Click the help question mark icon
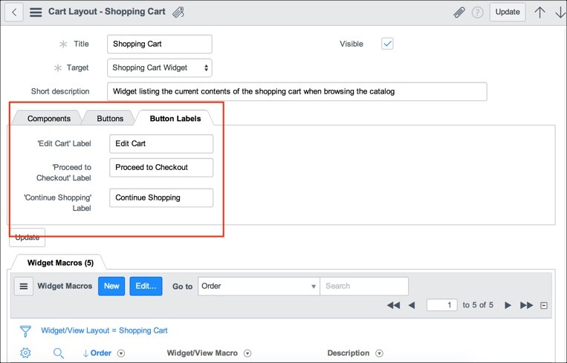The height and width of the screenshot is (363, 567). [x=477, y=13]
